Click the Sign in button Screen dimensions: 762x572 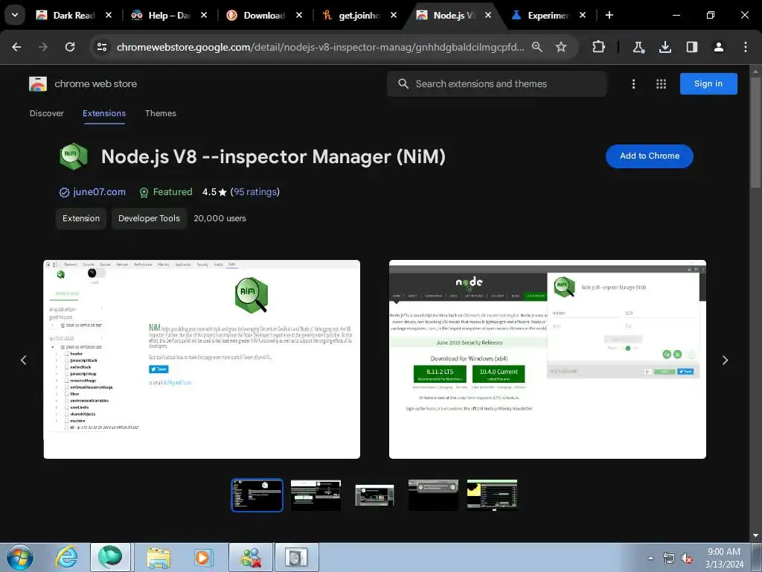708,83
